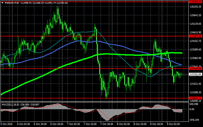203x127 pixels.
Task: Select the red 126450.09 price level label
Action: pos(195,2)
